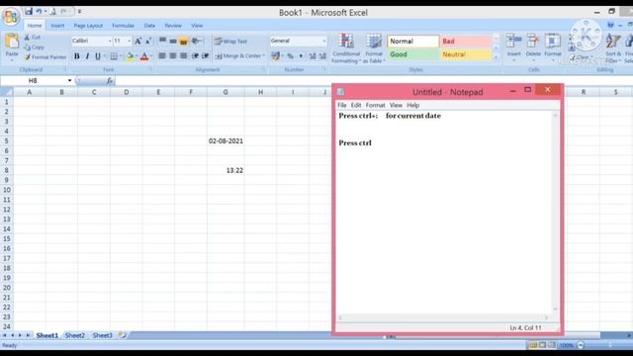633x356 pixels.
Task: Switch to the View ribbon tab
Action: tap(197, 26)
